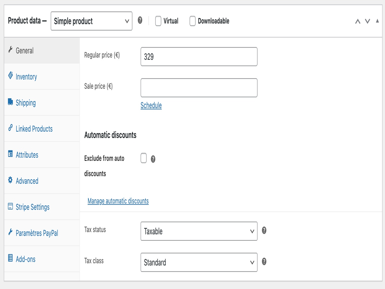Check the Downloadable option
The image size is (385, 289).
(192, 21)
